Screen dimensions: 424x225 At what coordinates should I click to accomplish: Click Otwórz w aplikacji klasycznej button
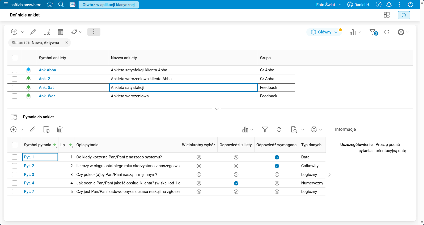[108, 5]
